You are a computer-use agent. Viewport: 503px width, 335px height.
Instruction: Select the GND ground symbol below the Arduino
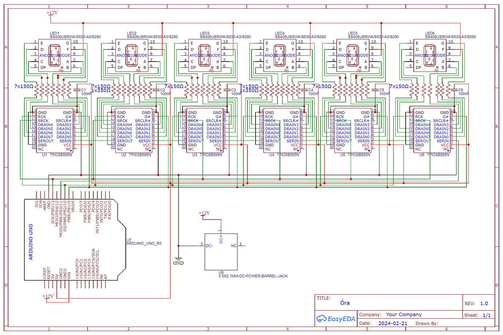[178, 259]
